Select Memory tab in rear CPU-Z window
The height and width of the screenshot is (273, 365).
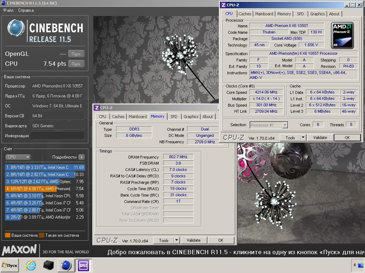click(x=157, y=116)
